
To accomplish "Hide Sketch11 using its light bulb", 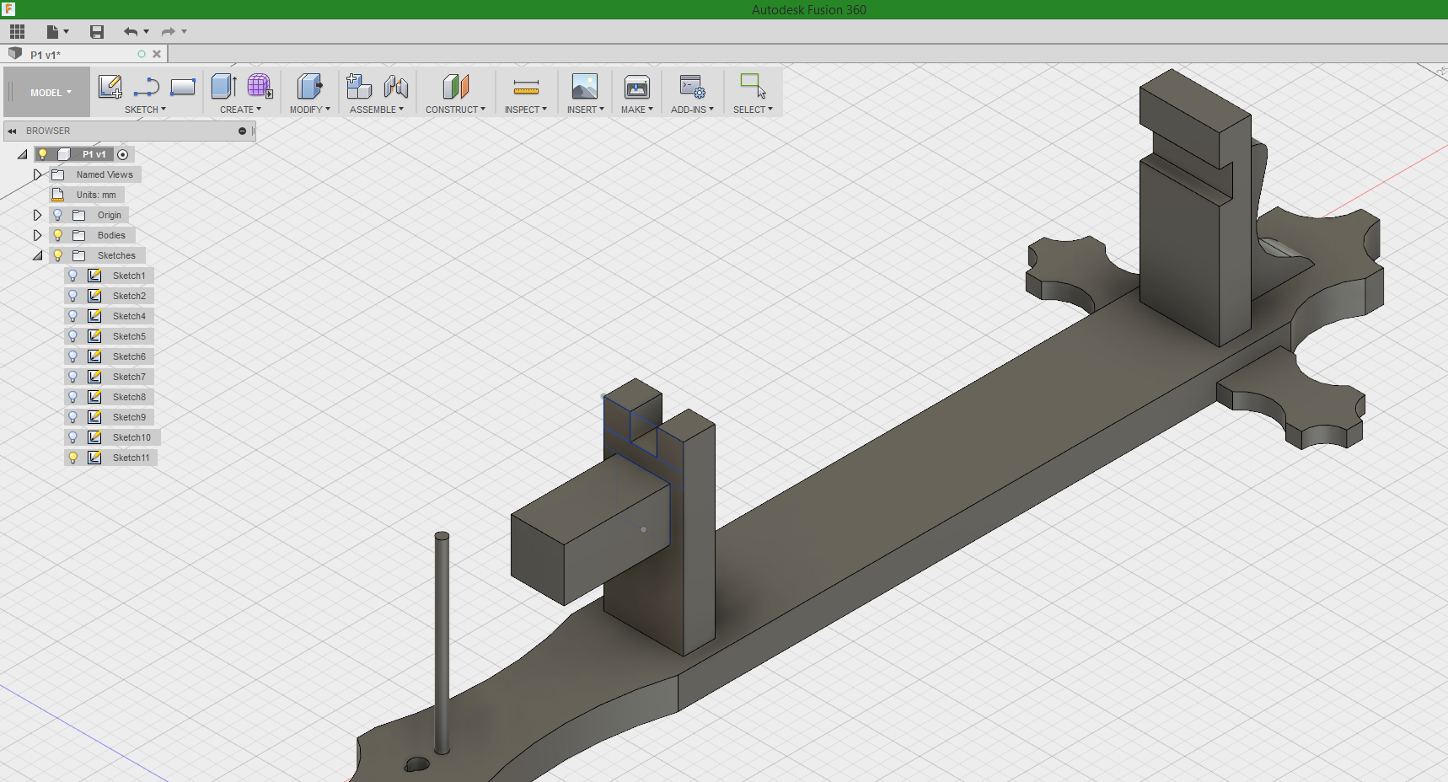I will pyautogui.click(x=72, y=458).
